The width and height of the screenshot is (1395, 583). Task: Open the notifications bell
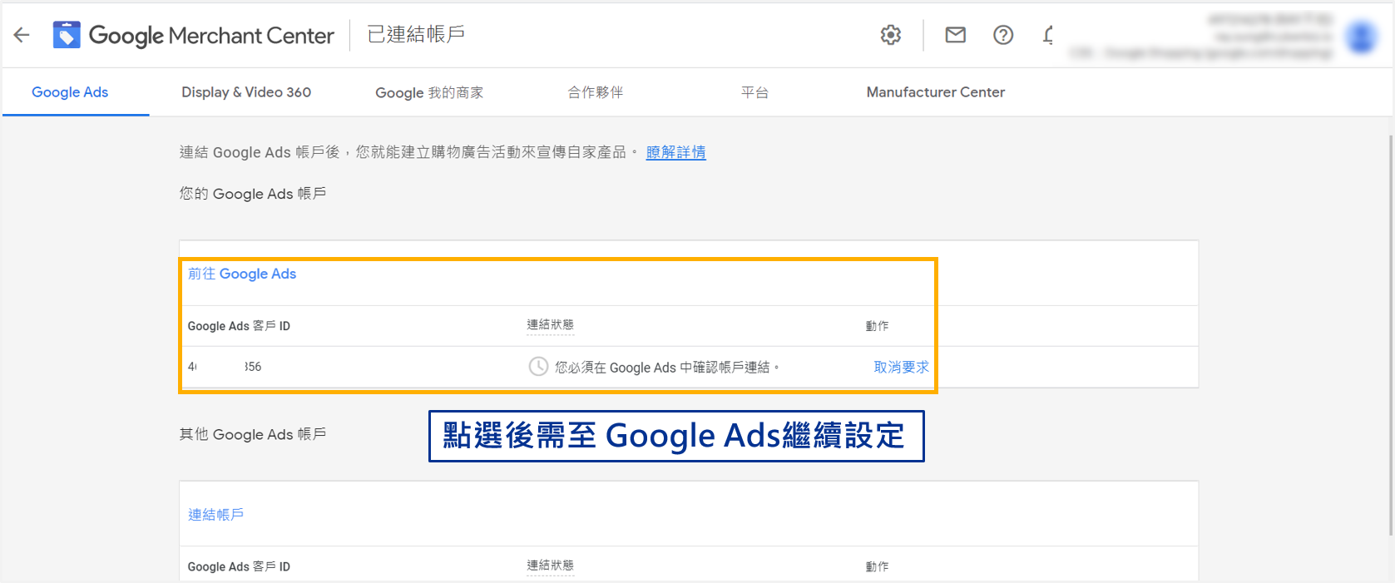[1048, 35]
